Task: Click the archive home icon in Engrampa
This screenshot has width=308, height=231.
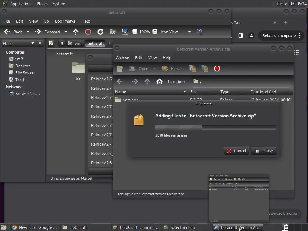Action: coord(159,81)
